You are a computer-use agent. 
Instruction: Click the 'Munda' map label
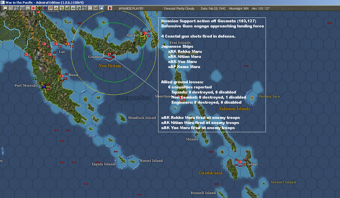[192, 139]
